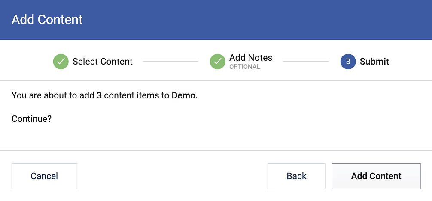This screenshot has width=432, height=201.
Task: Select the bold Submit step label
Action: 374,62
